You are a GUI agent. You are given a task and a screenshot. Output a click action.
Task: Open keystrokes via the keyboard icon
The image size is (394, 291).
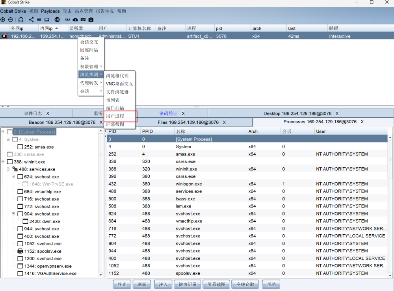83,20
